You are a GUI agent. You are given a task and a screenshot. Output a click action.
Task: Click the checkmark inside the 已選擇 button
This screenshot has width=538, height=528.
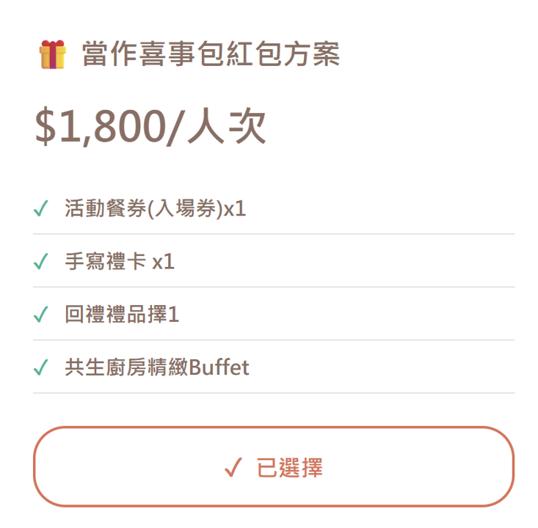(233, 467)
